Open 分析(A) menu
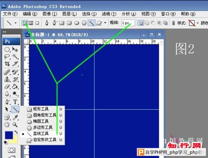208x158 pixels. 129,14
